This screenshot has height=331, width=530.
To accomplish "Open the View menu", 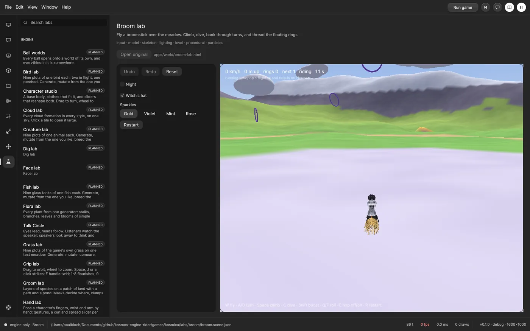I will pyautogui.click(x=33, y=7).
